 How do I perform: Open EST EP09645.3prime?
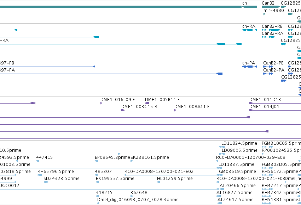[x=112, y=157]
